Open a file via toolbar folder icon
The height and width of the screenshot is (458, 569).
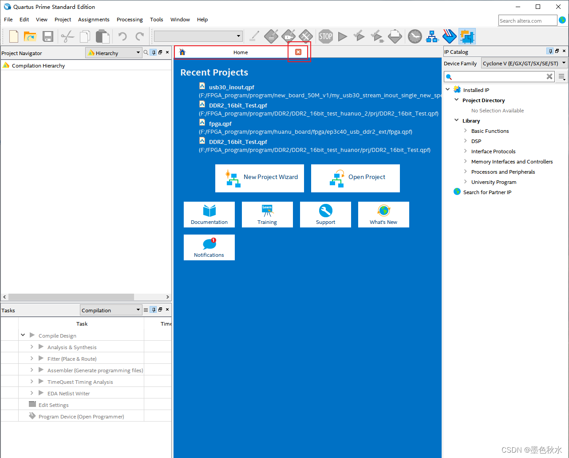pos(30,36)
